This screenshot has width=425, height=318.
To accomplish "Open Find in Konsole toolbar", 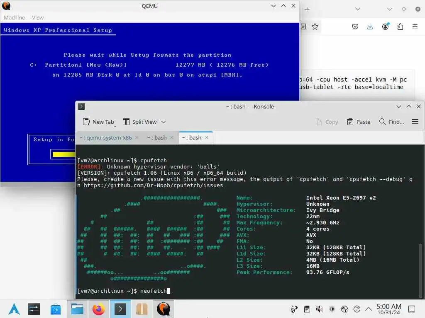I will [391, 122].
